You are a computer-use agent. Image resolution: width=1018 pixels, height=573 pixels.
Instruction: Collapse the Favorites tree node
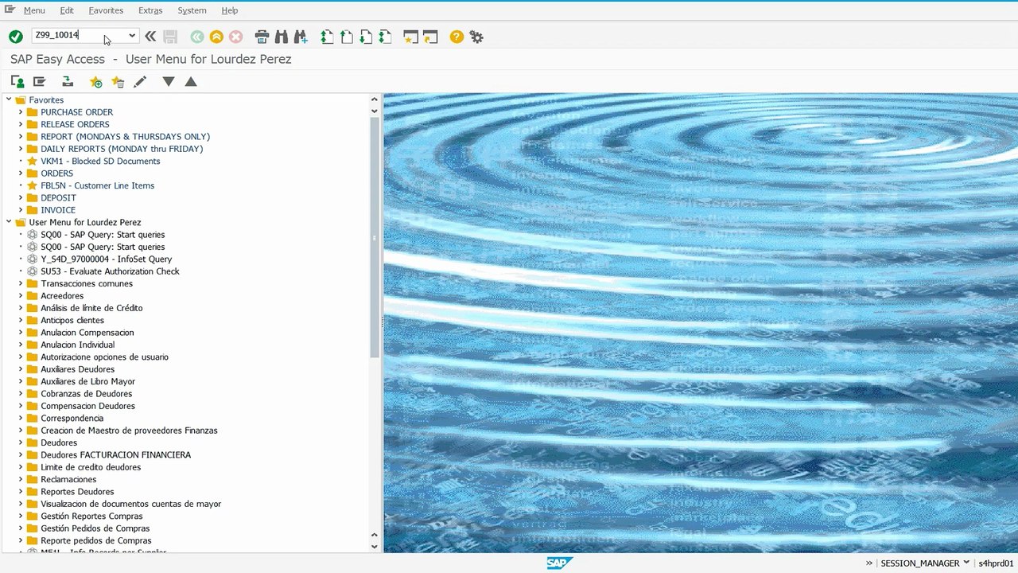click(x=10, y=99)
